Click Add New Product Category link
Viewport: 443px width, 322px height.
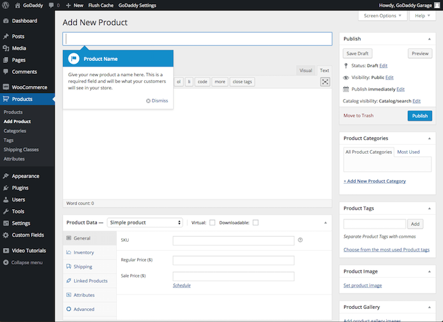click(374, 181)
